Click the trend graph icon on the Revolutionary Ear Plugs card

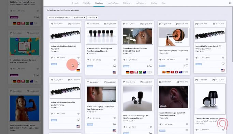[130, 60]
